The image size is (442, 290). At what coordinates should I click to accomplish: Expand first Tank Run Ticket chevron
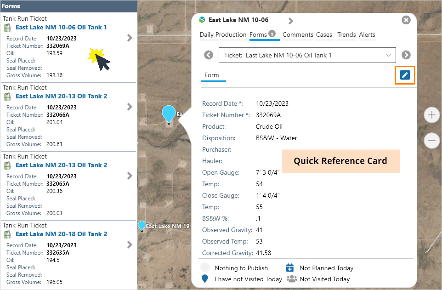130,38
